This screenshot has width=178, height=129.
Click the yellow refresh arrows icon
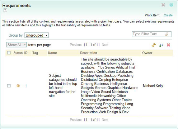[154, 45]
